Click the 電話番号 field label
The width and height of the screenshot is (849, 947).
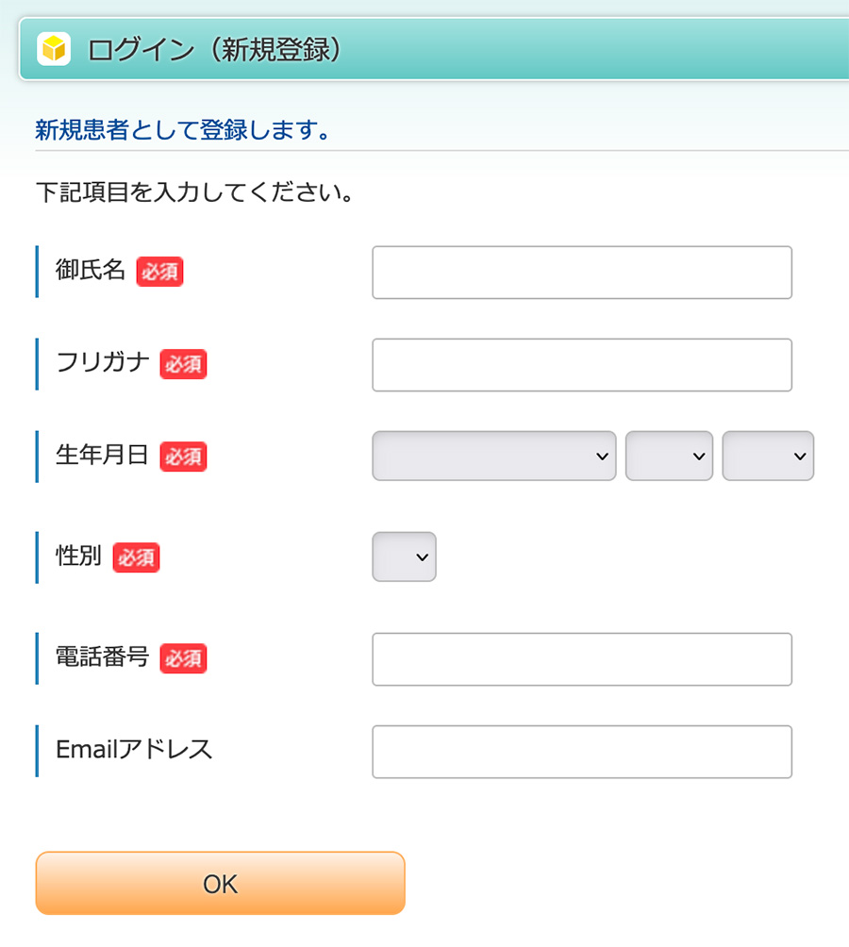[102, 656]
